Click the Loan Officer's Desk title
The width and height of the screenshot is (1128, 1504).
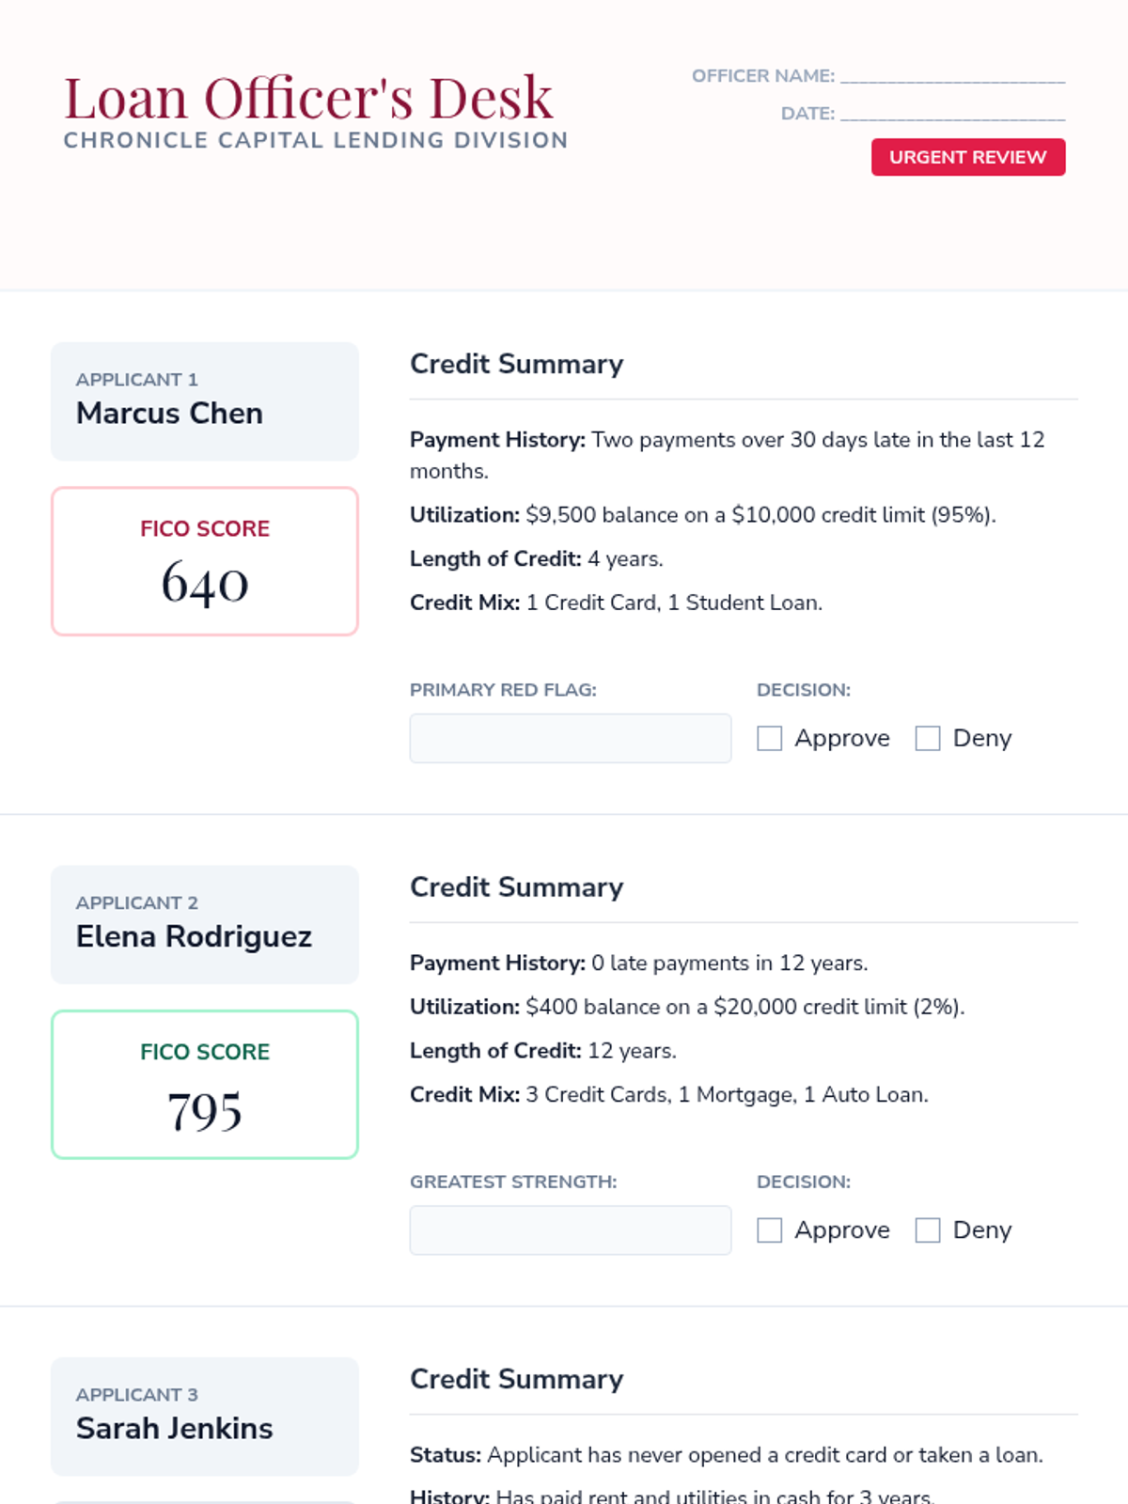pyautogui.click(x=308, y=99)
